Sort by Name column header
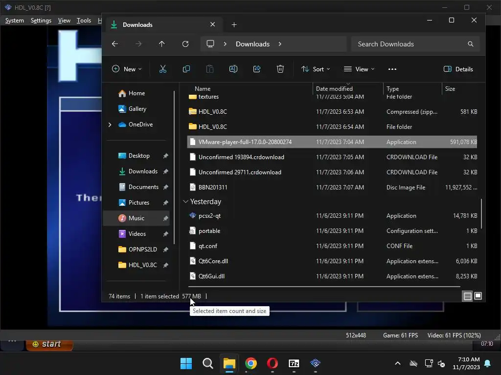 [203, 89]
